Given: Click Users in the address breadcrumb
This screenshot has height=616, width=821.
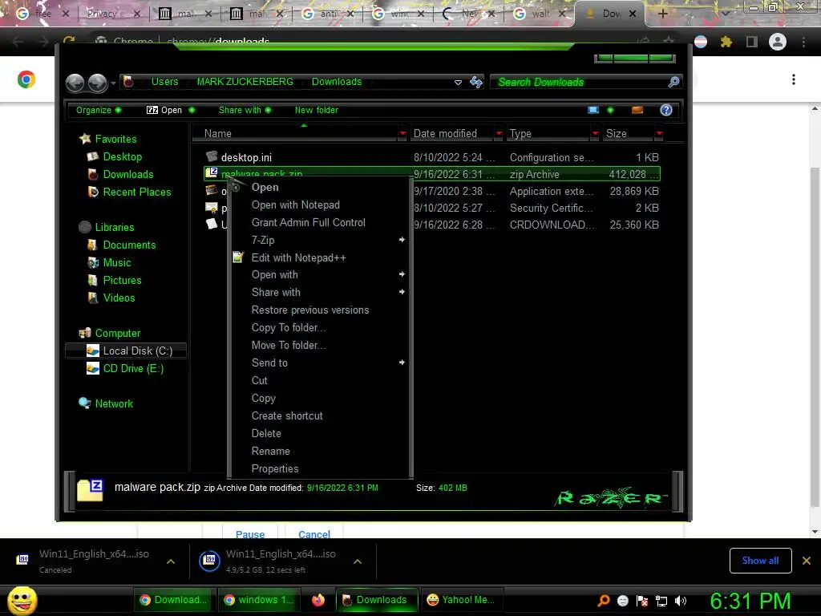Looking at the screenshot, I should [x=164, y=82].
